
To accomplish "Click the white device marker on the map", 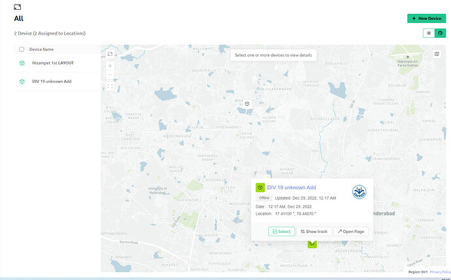I will tap(247, 104).
